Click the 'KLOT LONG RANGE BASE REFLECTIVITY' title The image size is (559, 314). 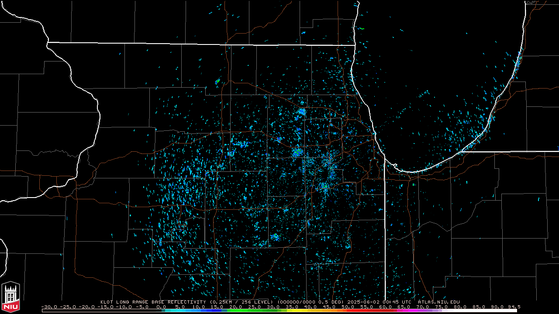coord(153,302)
